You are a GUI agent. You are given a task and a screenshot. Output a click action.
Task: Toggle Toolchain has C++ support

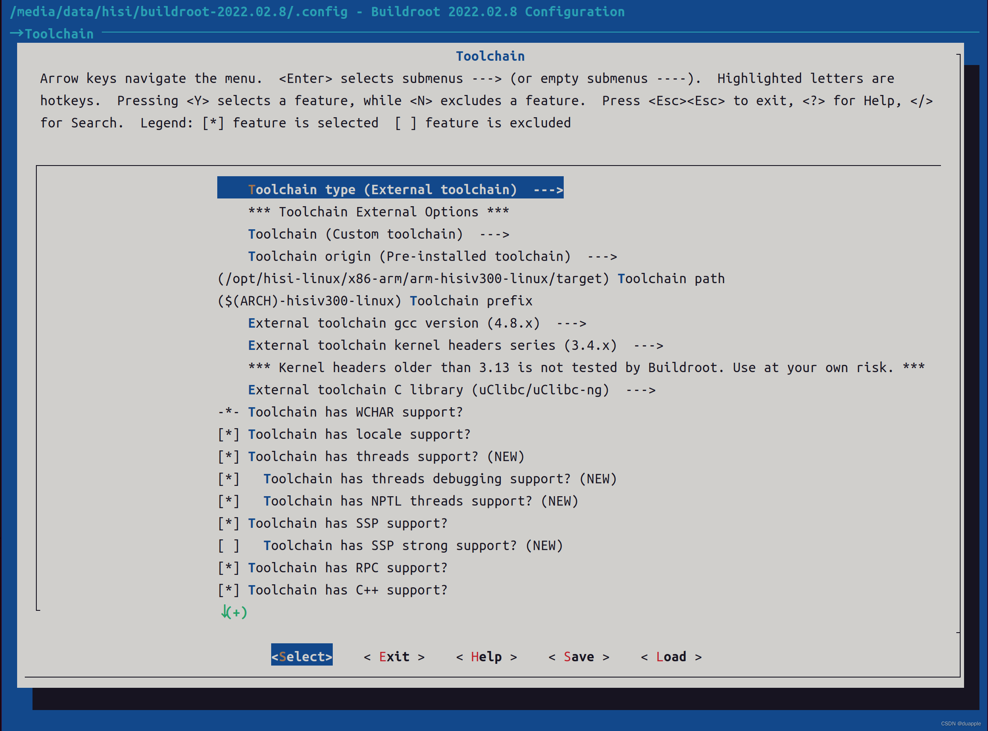click(x=332, y=590)
